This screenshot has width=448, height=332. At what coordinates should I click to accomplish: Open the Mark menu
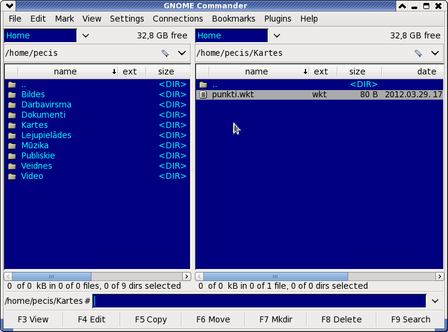[x=64, y=19]
